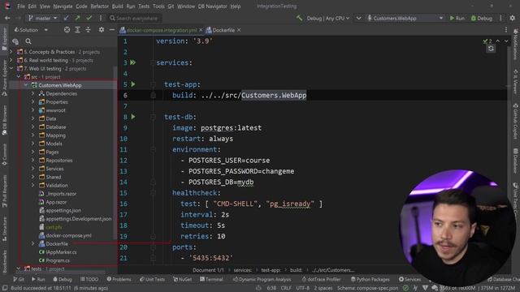Open the File menu

[21, 6]
